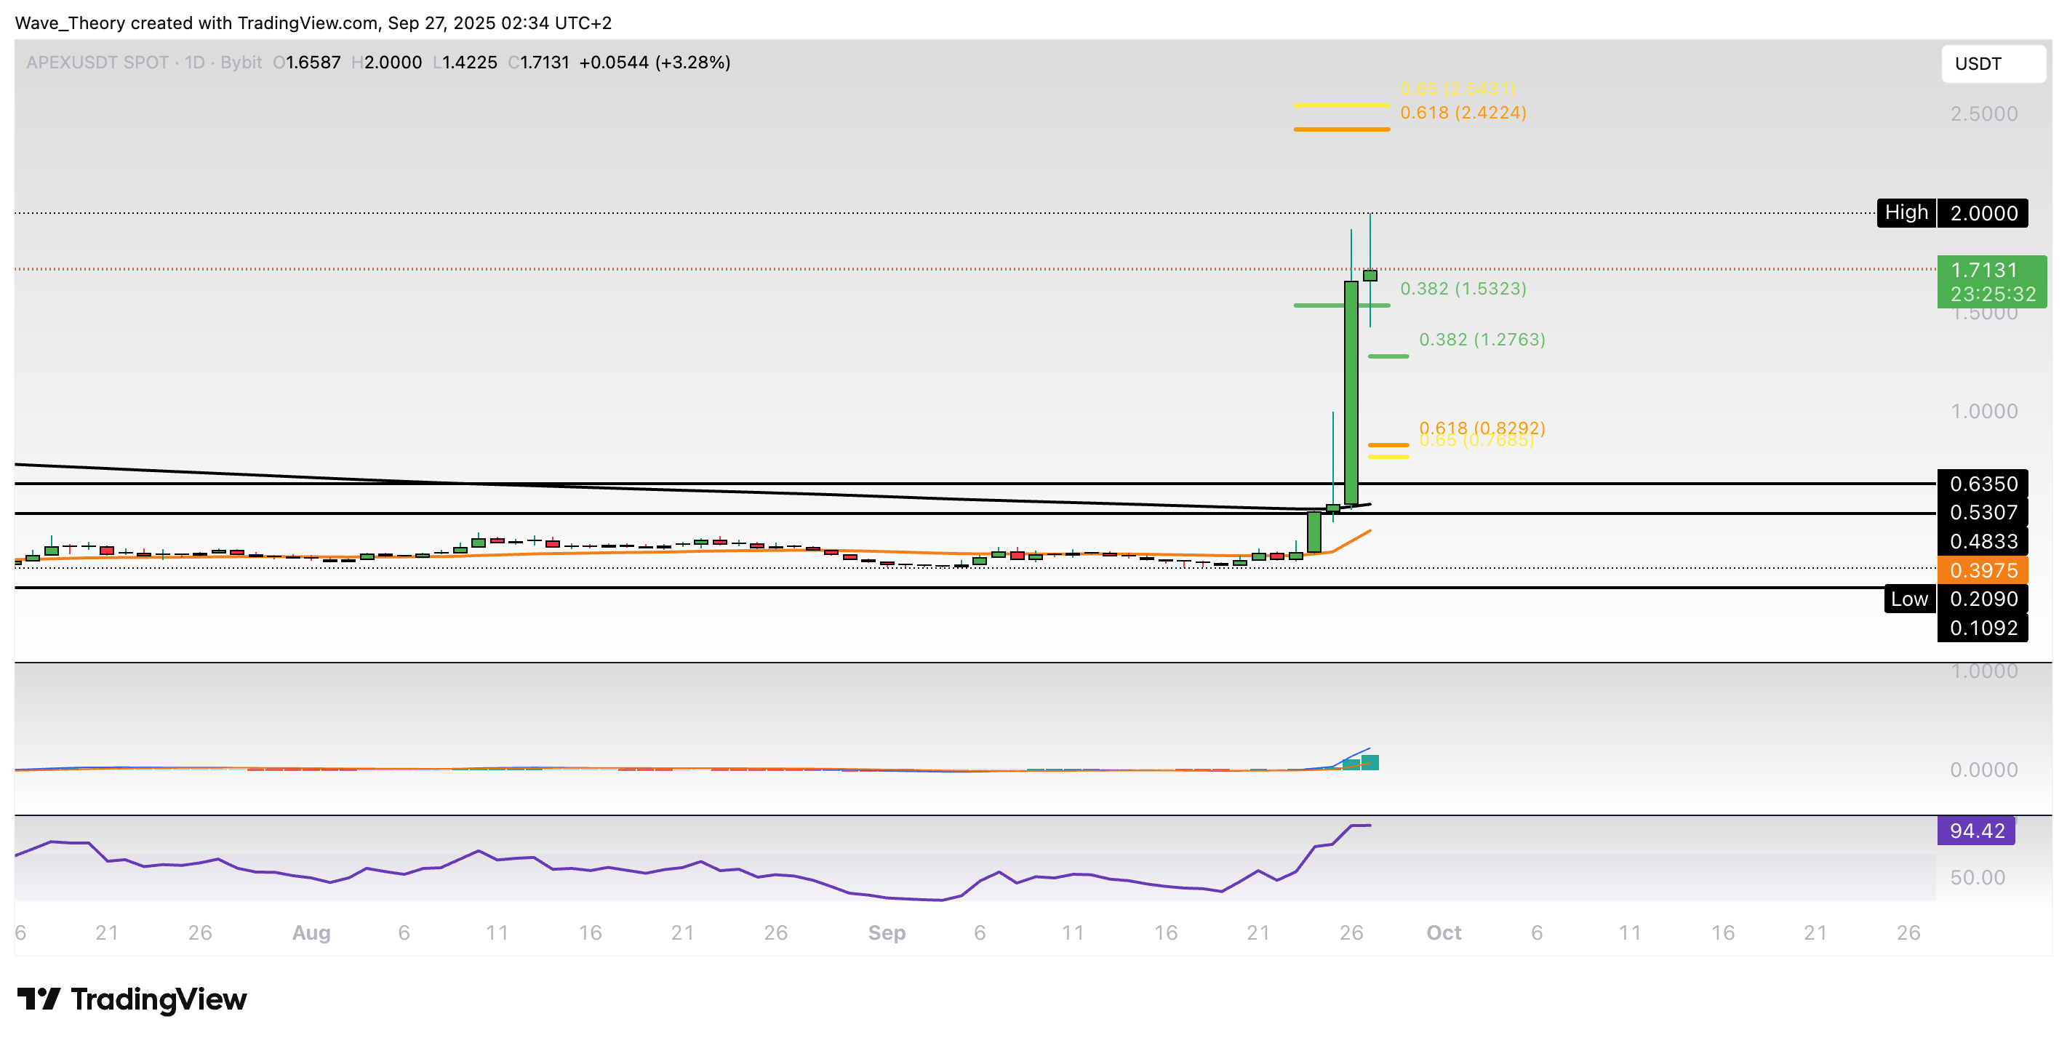
Task: Click the orange 0.3975 moving average label
Action: pos(1982,570)
